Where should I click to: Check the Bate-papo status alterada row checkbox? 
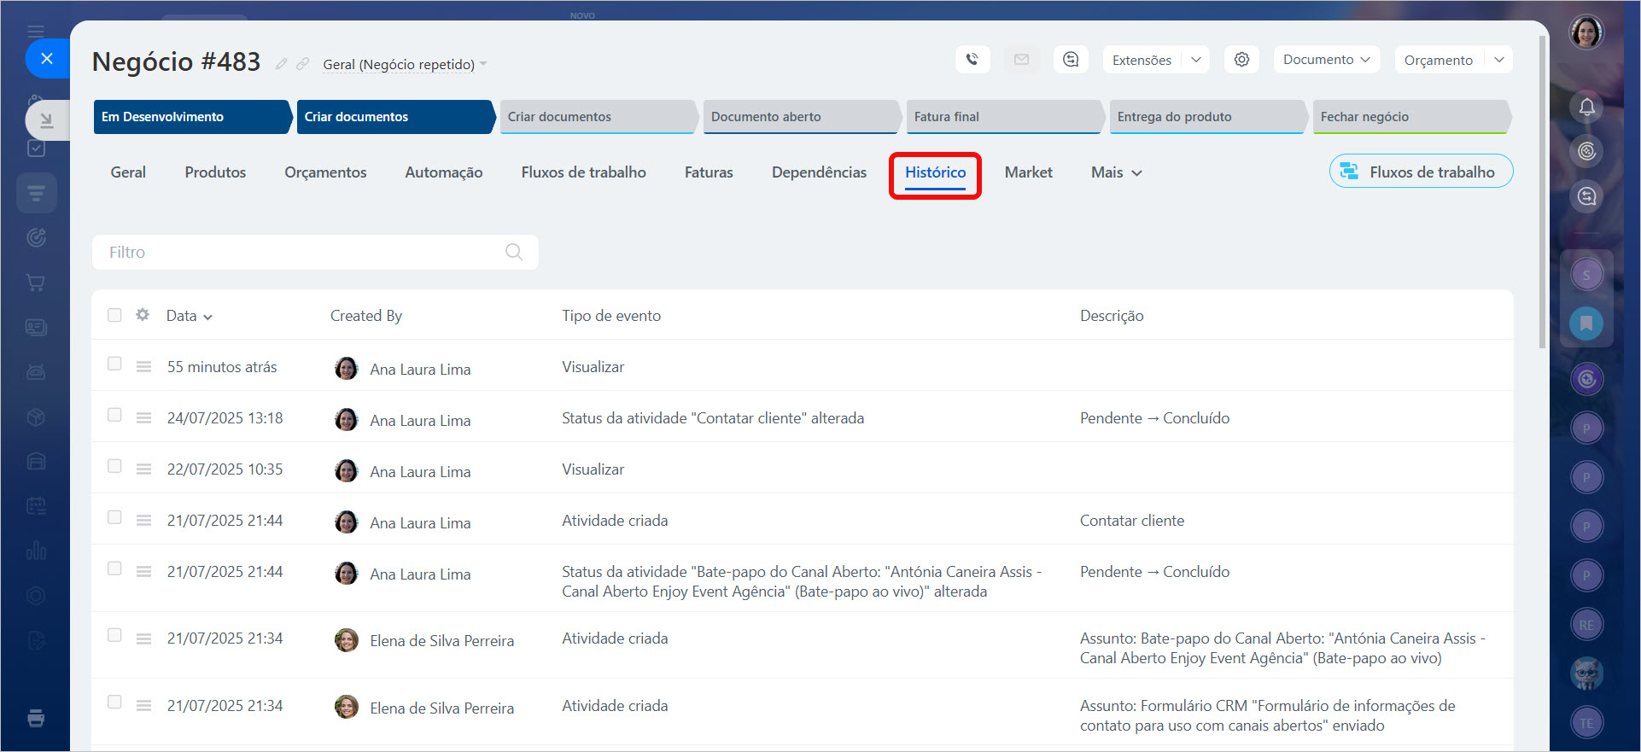pyautogui.click(x=114, y=568)
